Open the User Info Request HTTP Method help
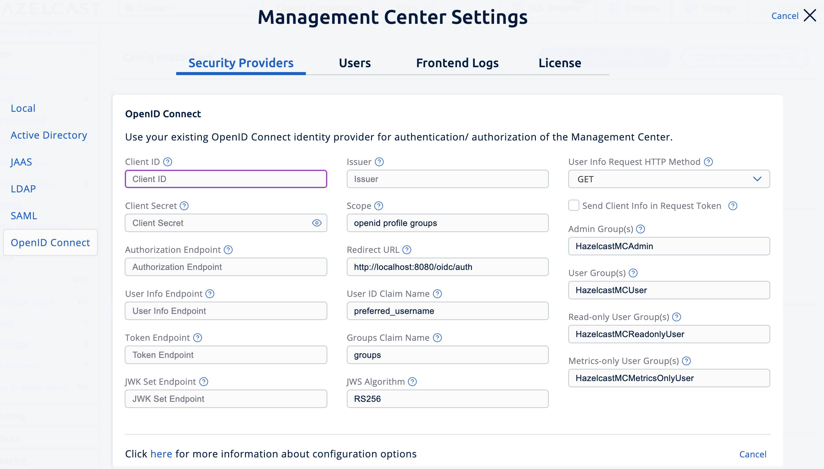824x469 pixels. click(708, 162)
